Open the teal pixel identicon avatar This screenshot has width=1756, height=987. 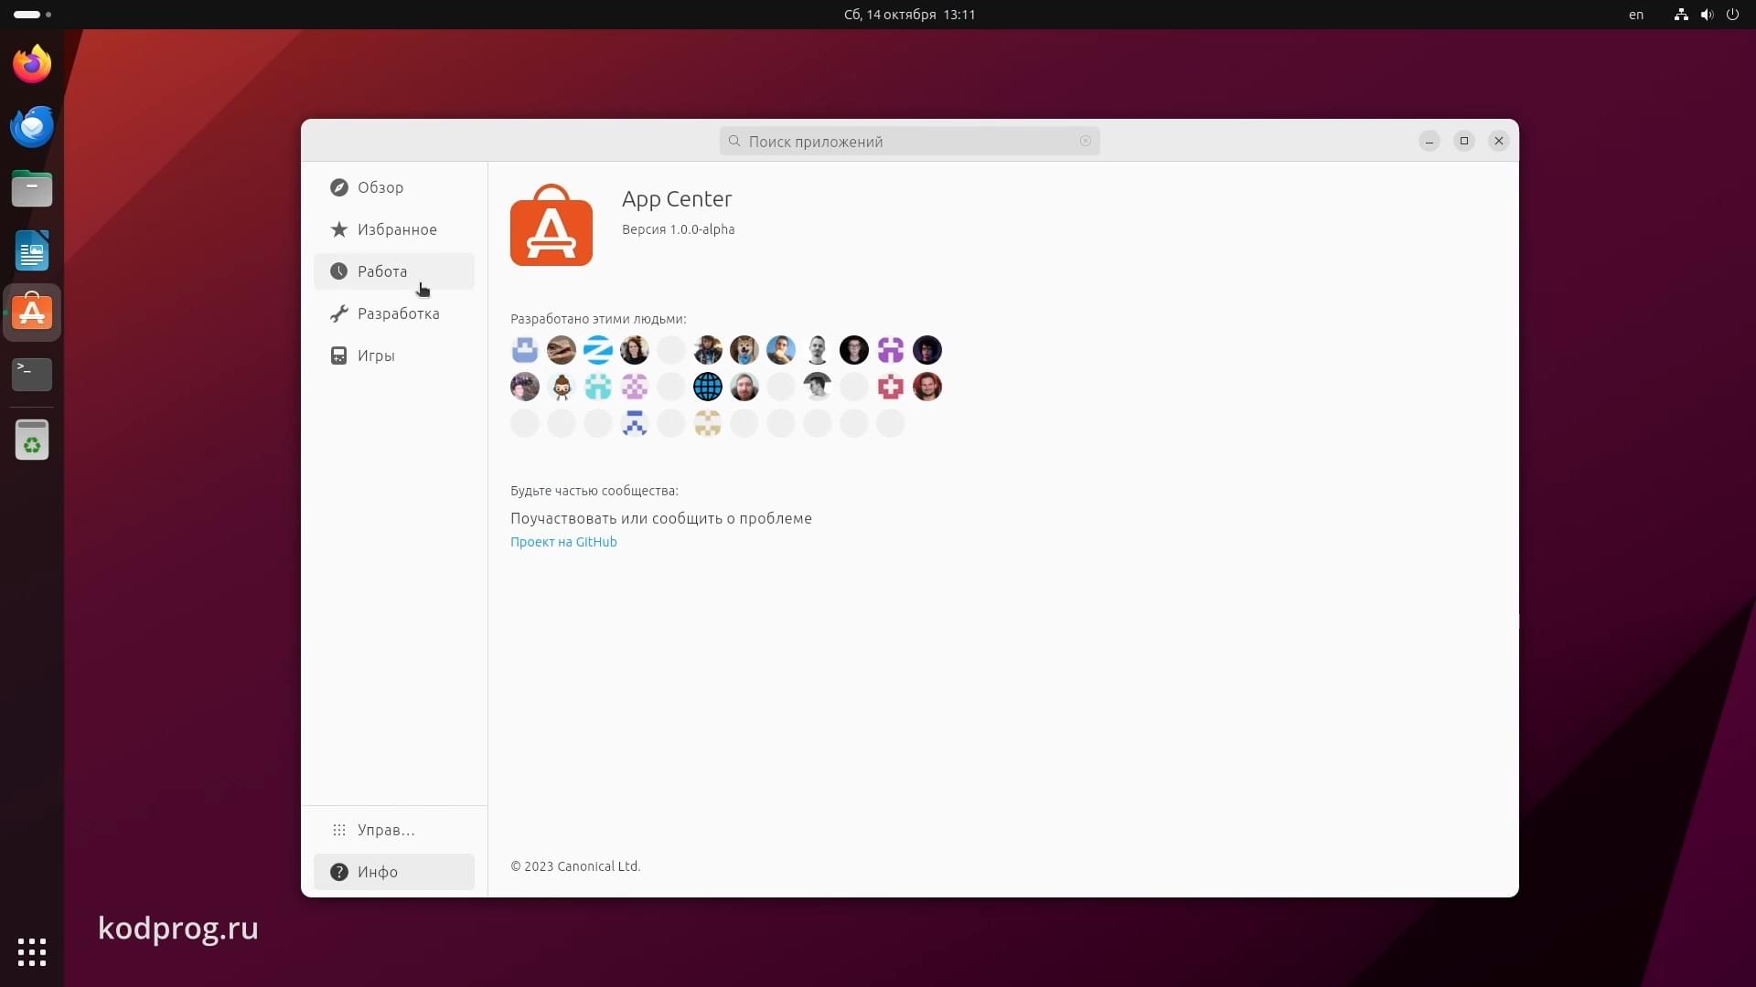coord(598,387)
